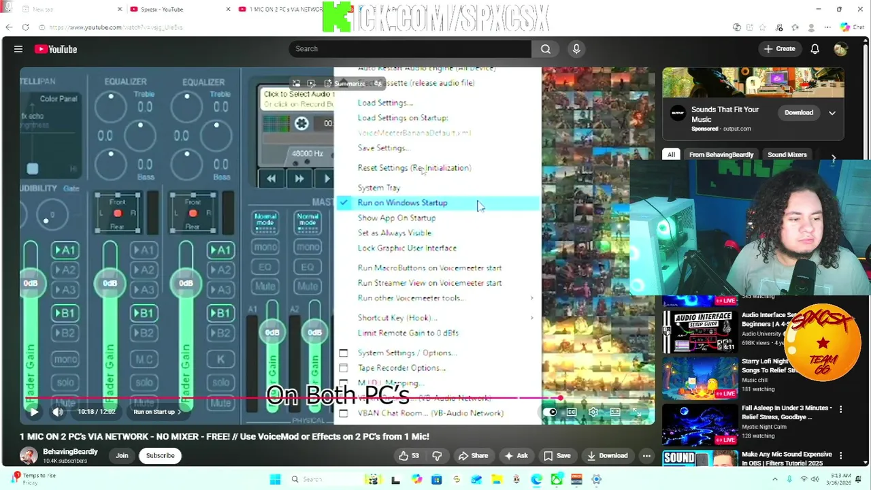The height and width of the screenshot is (490, 871).
Task: Open browser ellipsis settings menu
Action: click(827, 27)
